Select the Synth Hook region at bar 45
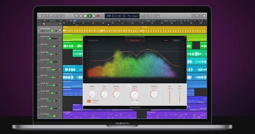Screen dimensions: 255x134 (x=73, y=45)
